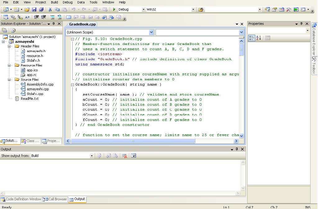The image size is (318, 209).
Task: Comment out the selected lines icon
Action: click(52, 17)
